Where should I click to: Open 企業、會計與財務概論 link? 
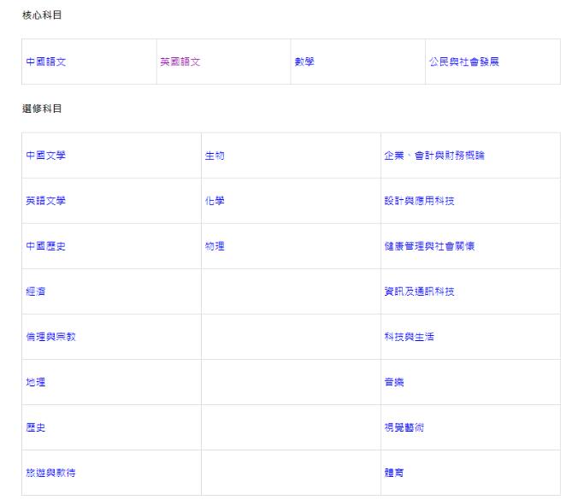point(435,156)
